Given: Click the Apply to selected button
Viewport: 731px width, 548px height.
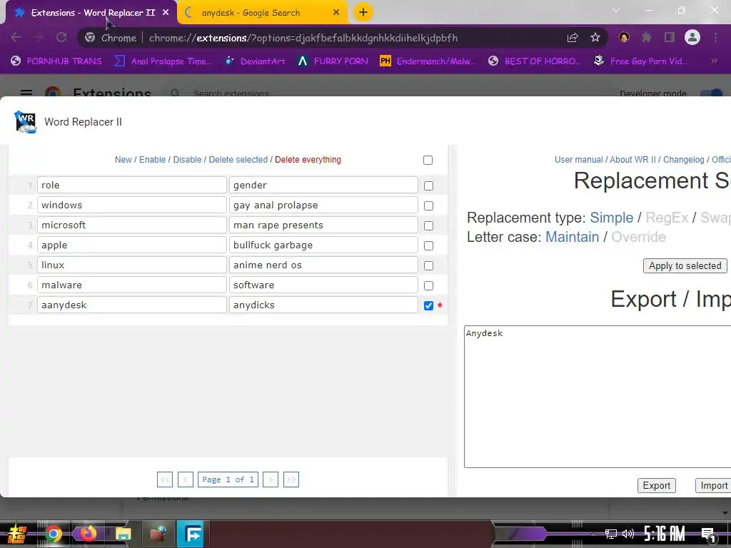Looking at the screenshot, I should point(685,265).
